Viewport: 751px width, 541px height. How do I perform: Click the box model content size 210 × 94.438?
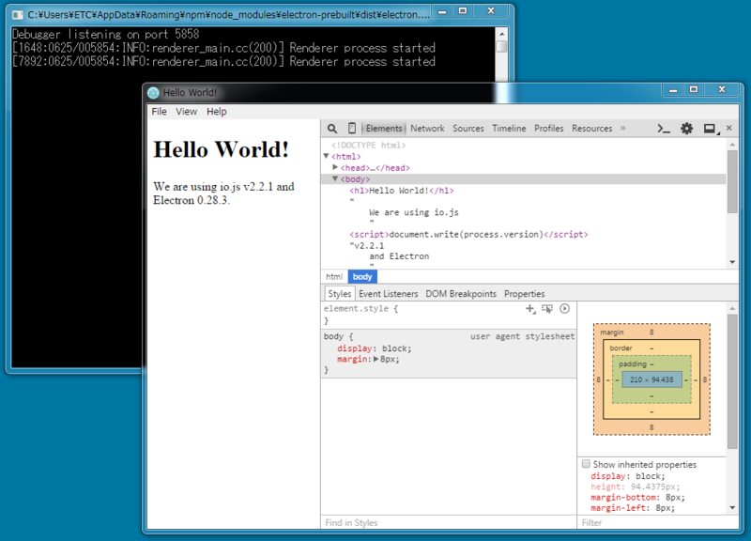651,379
